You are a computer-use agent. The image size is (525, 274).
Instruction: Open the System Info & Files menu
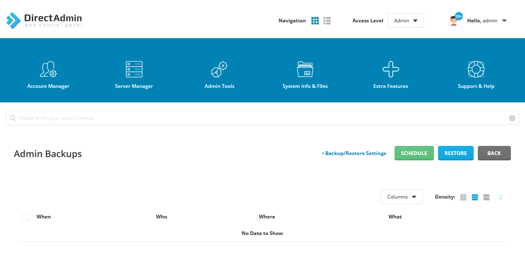tap(305, 75)
